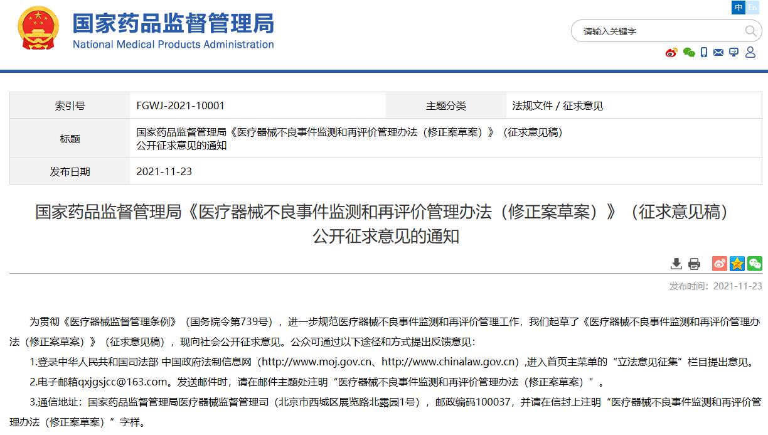This screenshot has width=768, height=435.
Task: Click the national emblem logo
Action: point(38,28)
